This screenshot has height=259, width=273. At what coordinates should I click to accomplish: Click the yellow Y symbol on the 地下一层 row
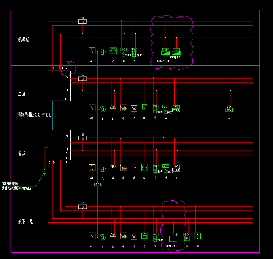click(x=134, y=237)
